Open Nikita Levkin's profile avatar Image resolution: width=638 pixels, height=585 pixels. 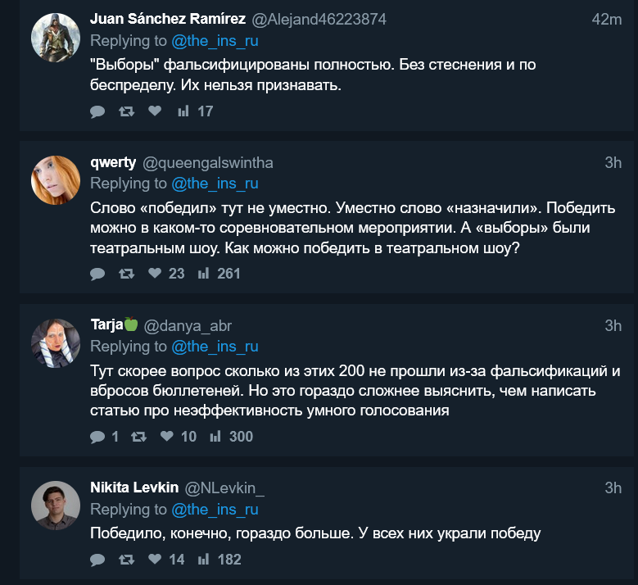(x=56, y=506)
